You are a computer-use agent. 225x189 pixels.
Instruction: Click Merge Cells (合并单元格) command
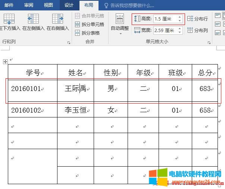90,16
